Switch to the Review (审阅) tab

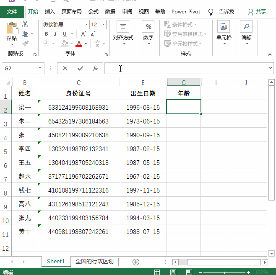(x=127, y=12)
